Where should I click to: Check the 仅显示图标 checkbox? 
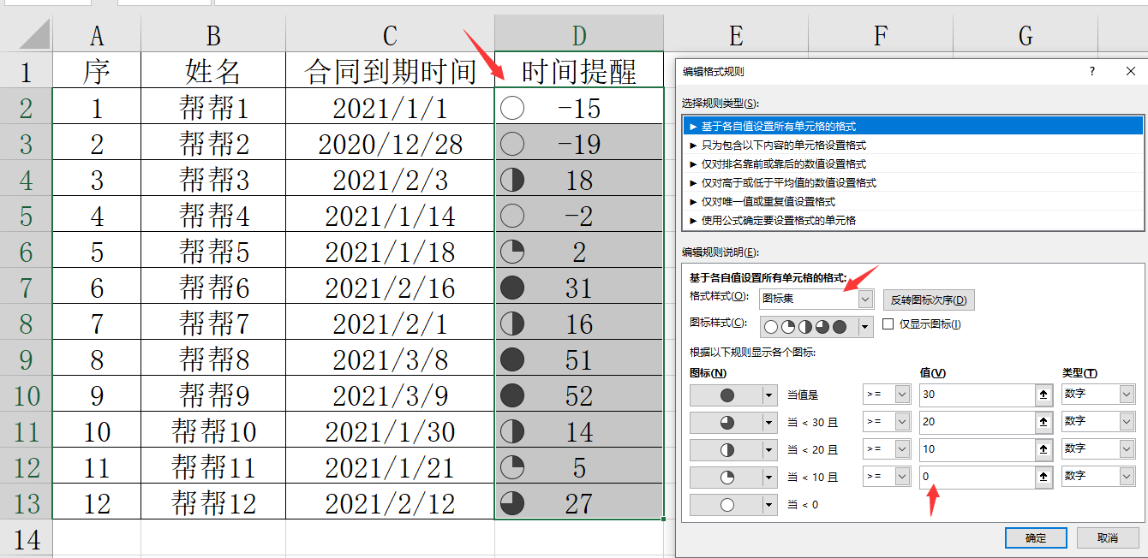pyautogui.click(x=888, y=324)
